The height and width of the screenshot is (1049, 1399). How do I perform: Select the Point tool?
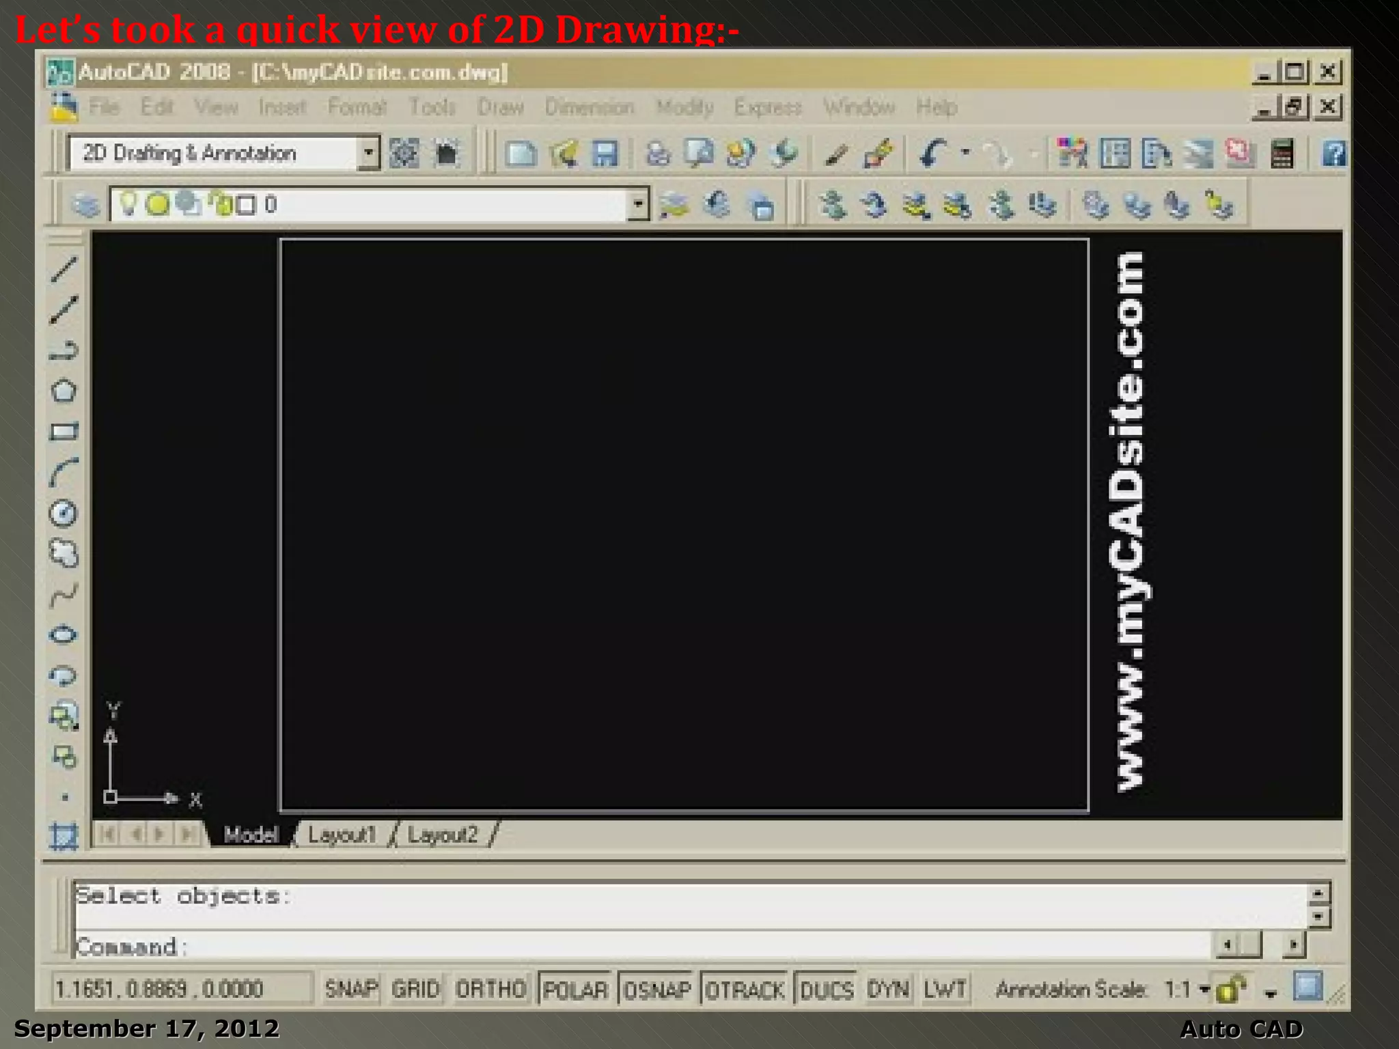[x=65, y=797]
